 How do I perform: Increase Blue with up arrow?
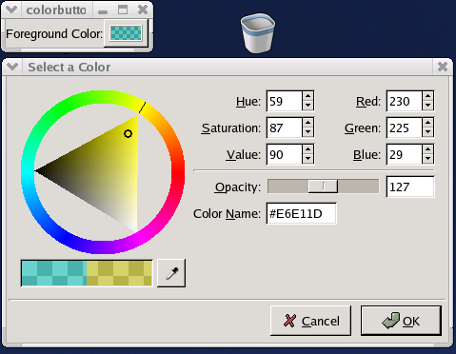[x=427, y=149]
